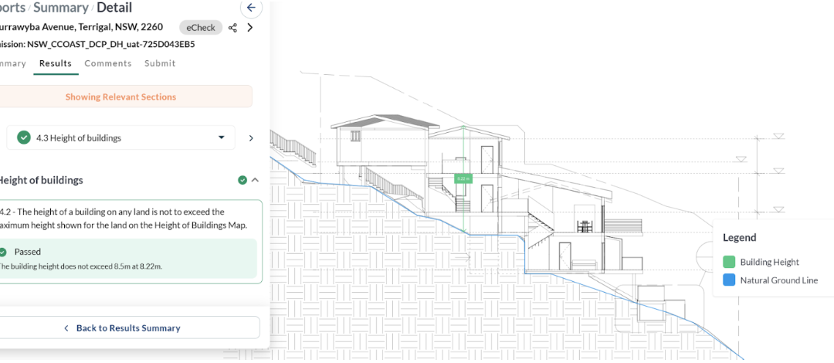Click the eCheck badge button
This screenshot has width=834, height=363.
click(x=201, y=28)
